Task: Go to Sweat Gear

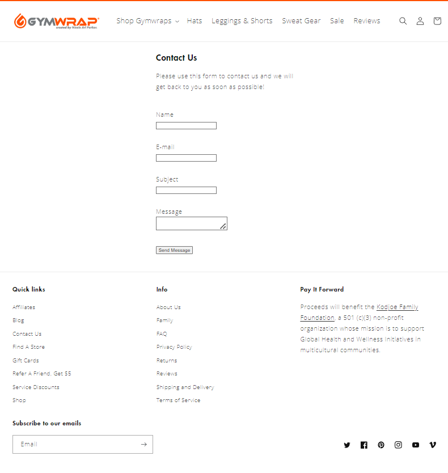Action: [301, 21]
